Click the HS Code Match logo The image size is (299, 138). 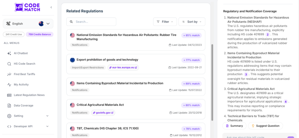[x=27, y=7]
